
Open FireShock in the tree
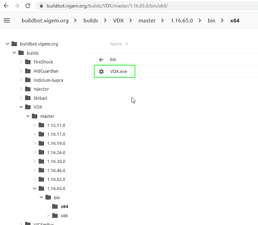[43, 62]
